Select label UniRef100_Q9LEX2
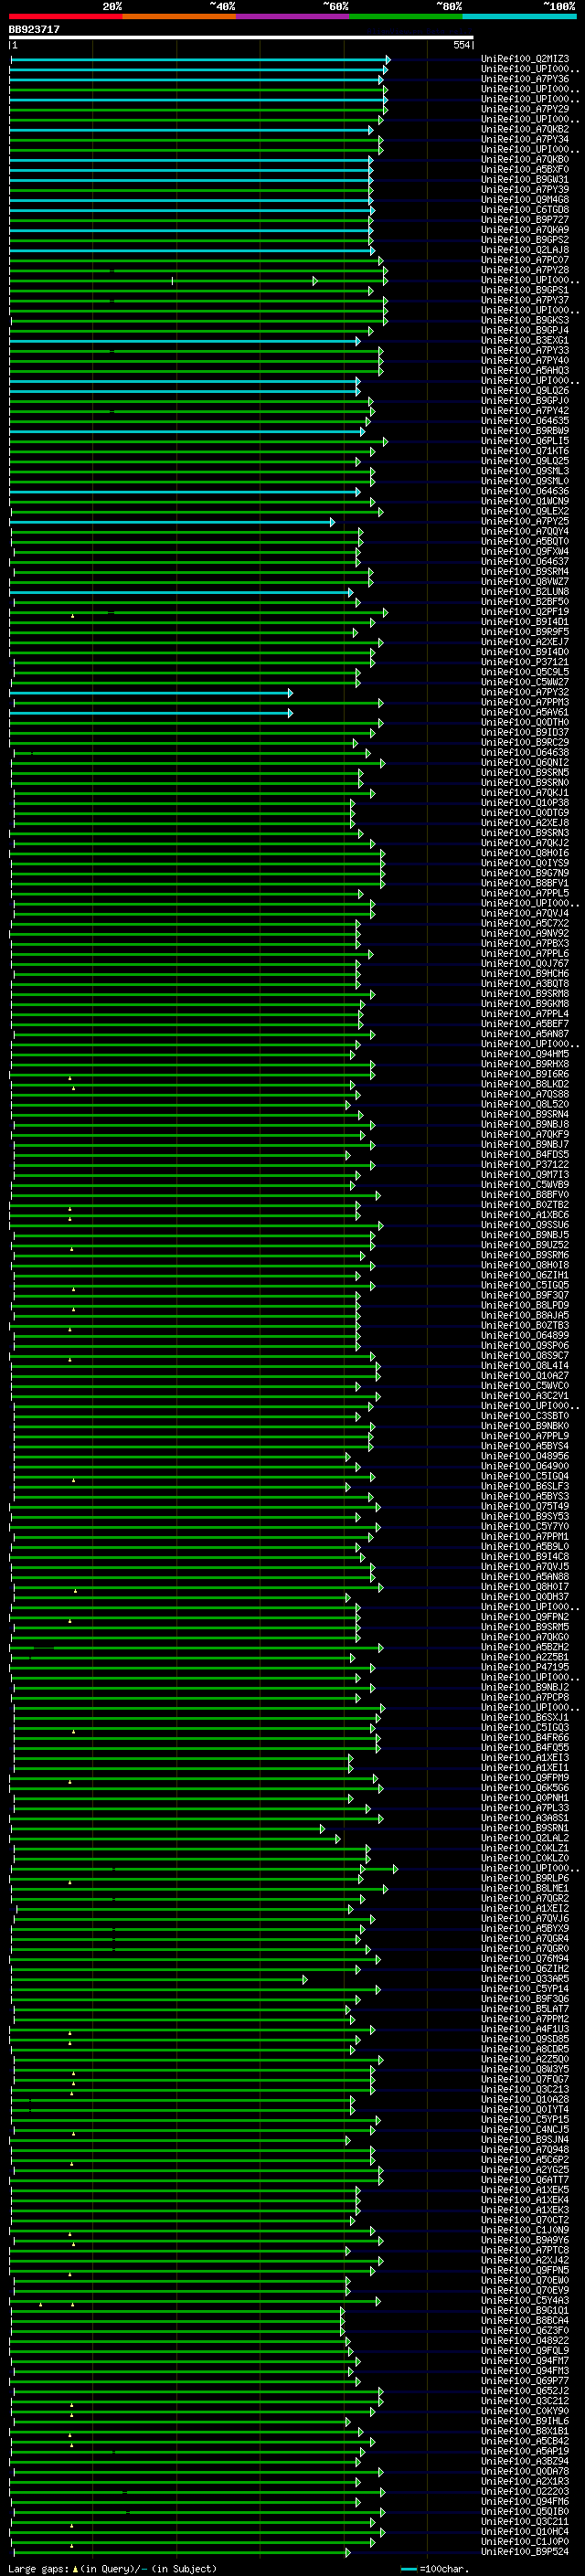 (525, 511)
